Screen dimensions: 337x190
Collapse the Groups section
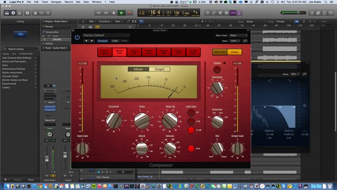43,26
